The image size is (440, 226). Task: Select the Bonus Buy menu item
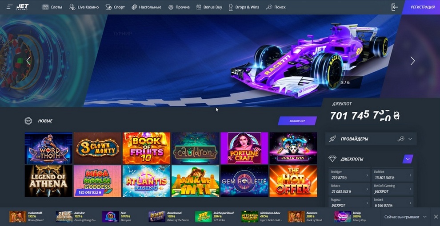(209, 7)
